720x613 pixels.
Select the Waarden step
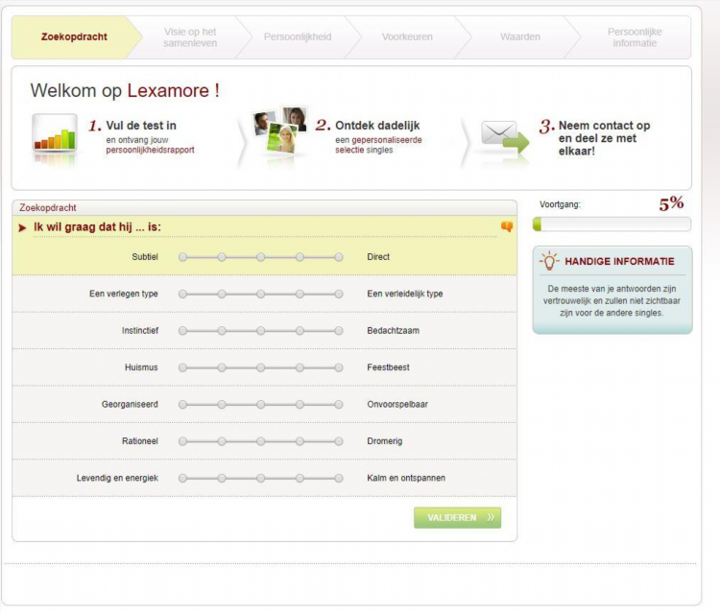coord(520,37)
